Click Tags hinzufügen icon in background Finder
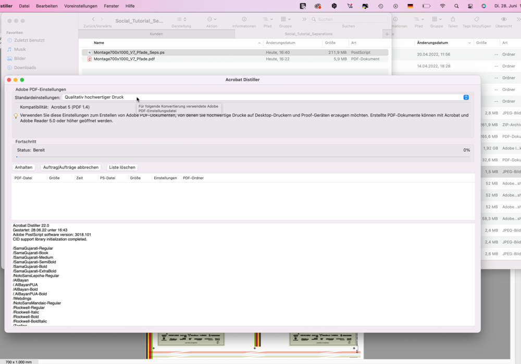Screen dimensions: 521x364 (477, 19)
